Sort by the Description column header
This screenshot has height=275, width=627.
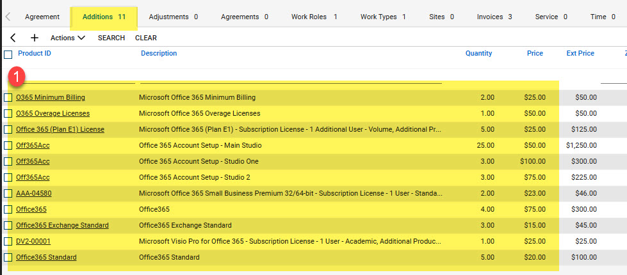tap(159, 53)
